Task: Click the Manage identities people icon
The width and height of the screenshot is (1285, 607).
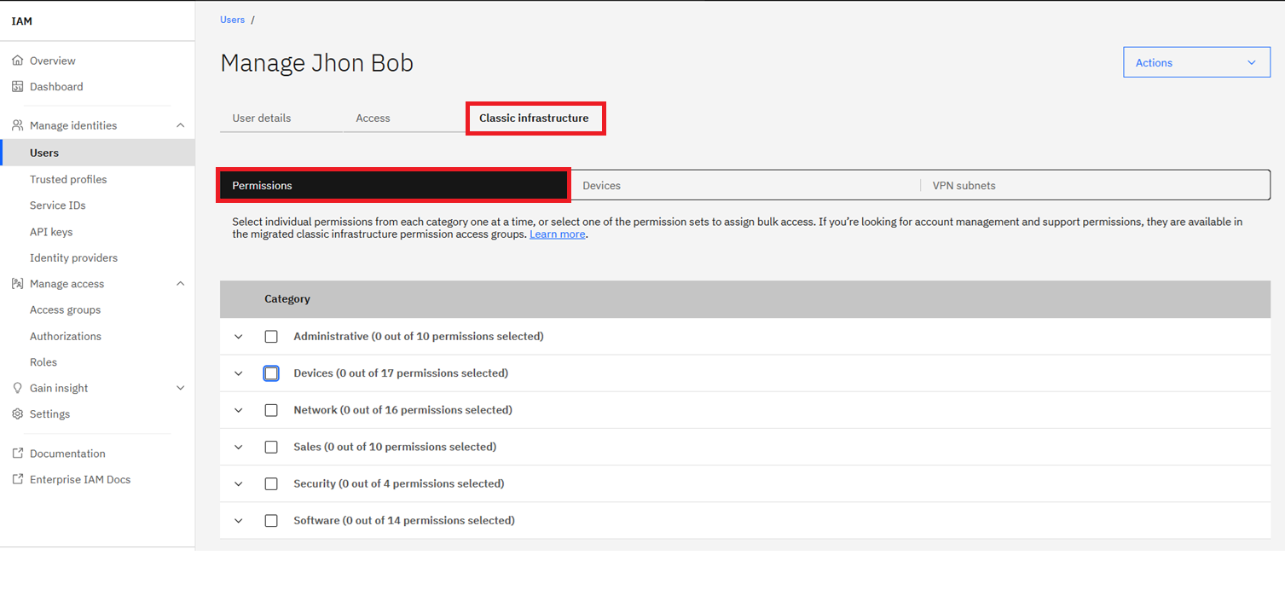Action: tap(17, 125)
